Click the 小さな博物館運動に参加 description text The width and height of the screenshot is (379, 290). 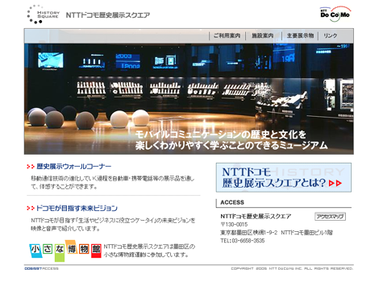(x=149, y=251)
